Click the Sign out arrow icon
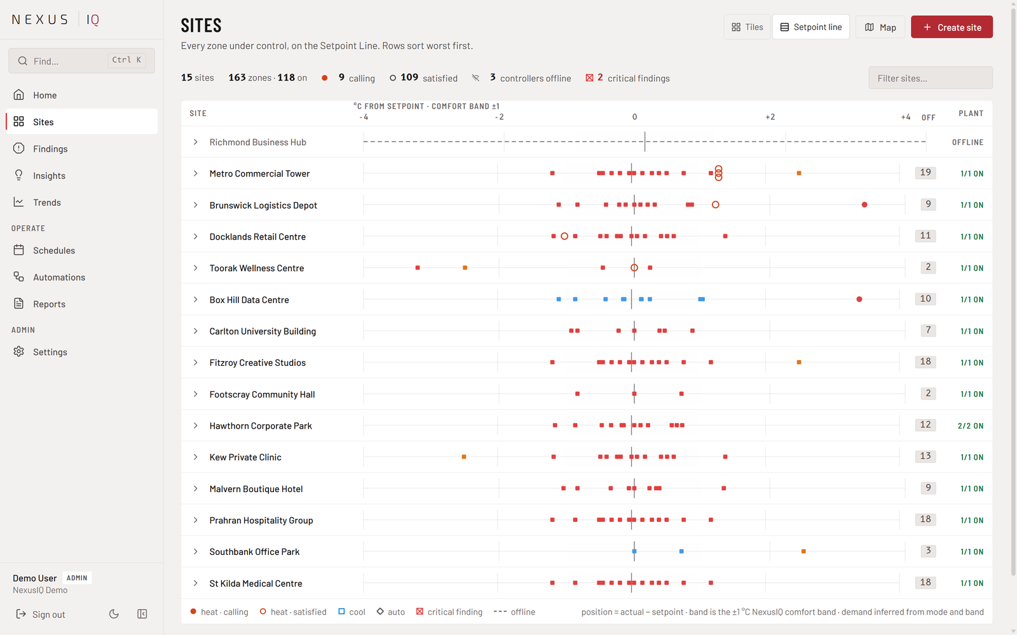Screen dimensions: 1017x635 pyautogui.click(x=21, y=614)
